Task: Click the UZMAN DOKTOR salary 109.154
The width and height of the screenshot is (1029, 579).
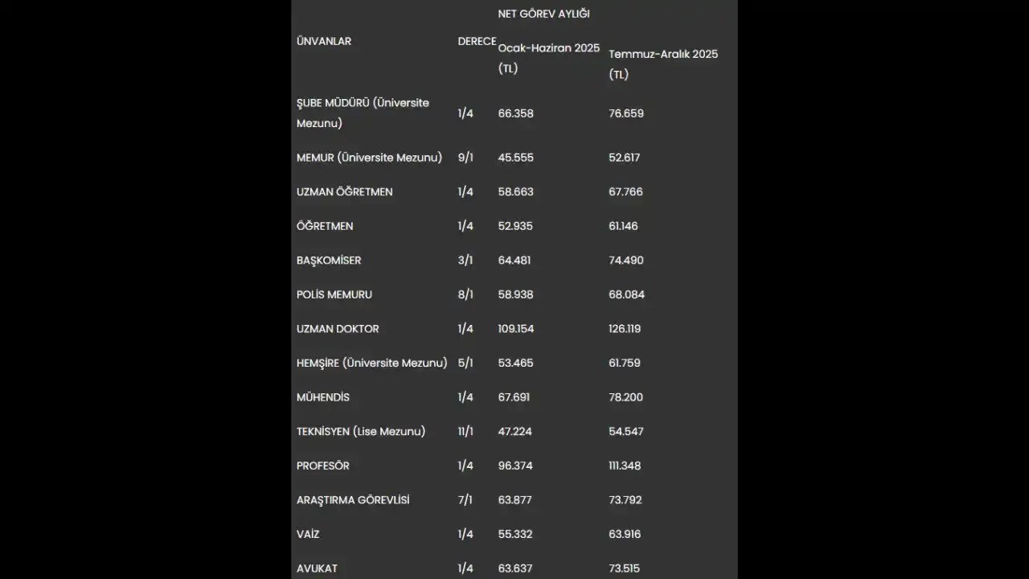Action: pyautogui.click(x=516, y=329)
